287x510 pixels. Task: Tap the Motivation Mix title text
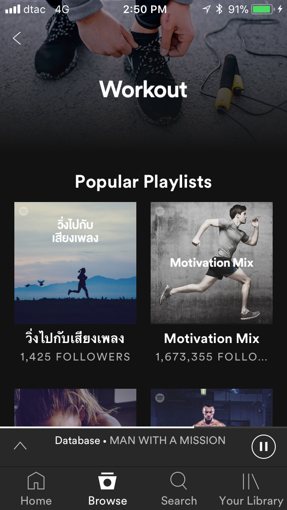point(212,339)
